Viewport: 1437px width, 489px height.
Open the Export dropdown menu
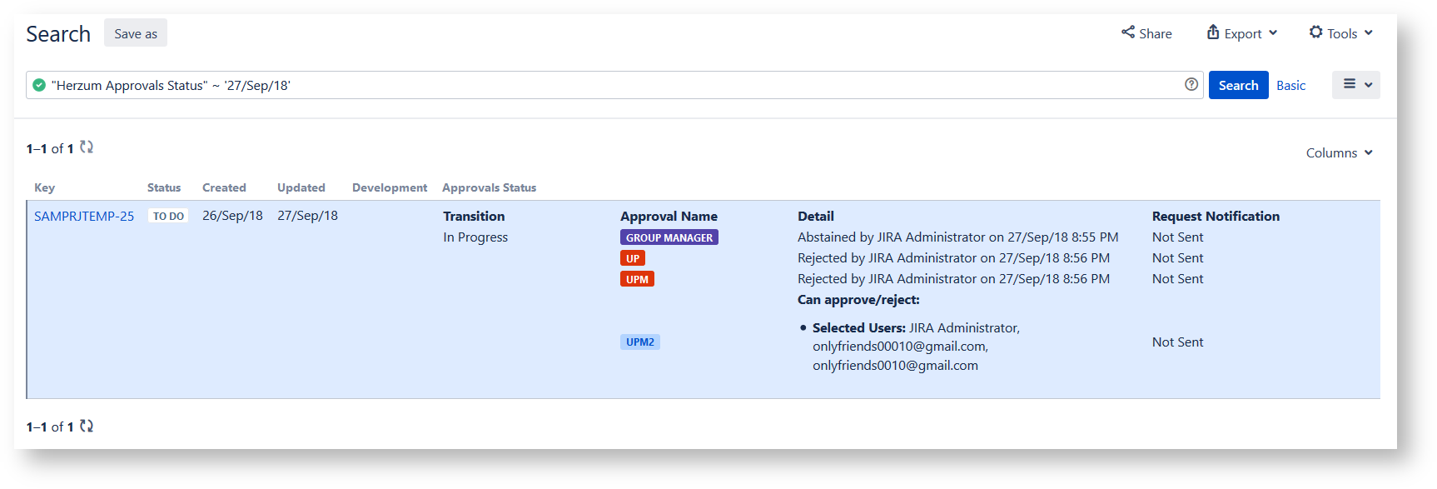(x=1241, y=33)
